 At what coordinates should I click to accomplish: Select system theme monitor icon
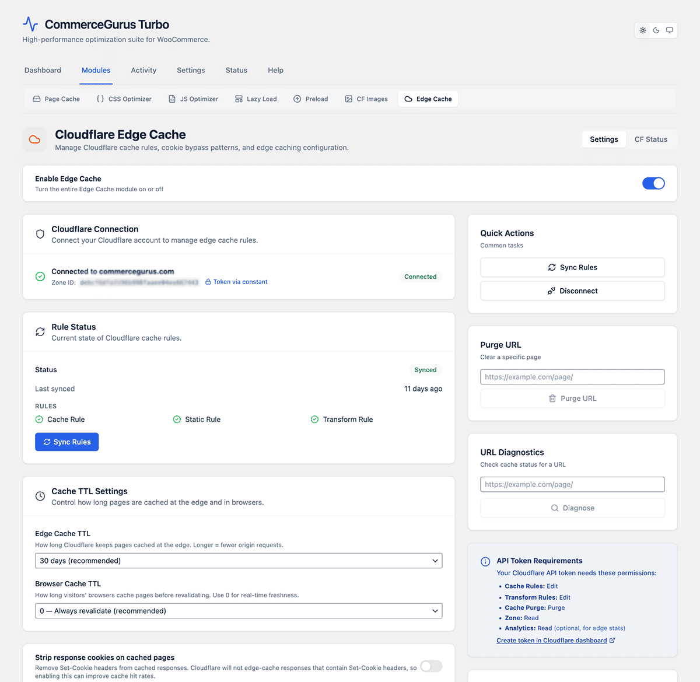(x=670, y=30)
